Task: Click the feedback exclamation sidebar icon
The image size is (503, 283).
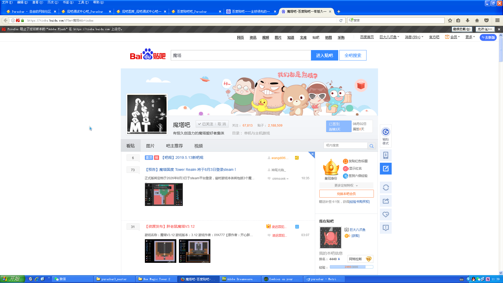Action: click(x=386, y=228)
